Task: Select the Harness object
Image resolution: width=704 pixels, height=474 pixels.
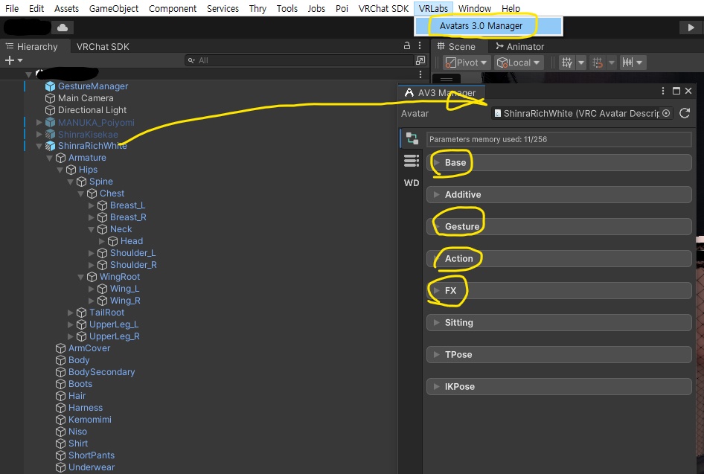Action: click(x=86, y=408)
